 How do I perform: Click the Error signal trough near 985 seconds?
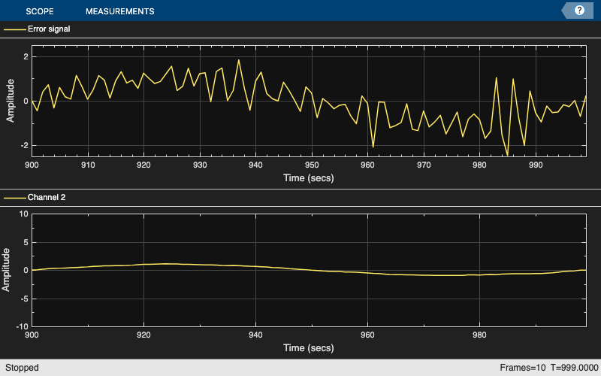pyautogui.click(x=508, y=155)
